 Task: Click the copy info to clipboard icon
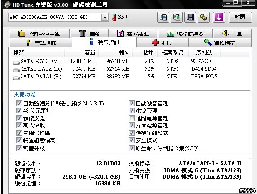[x=163, y=17]
